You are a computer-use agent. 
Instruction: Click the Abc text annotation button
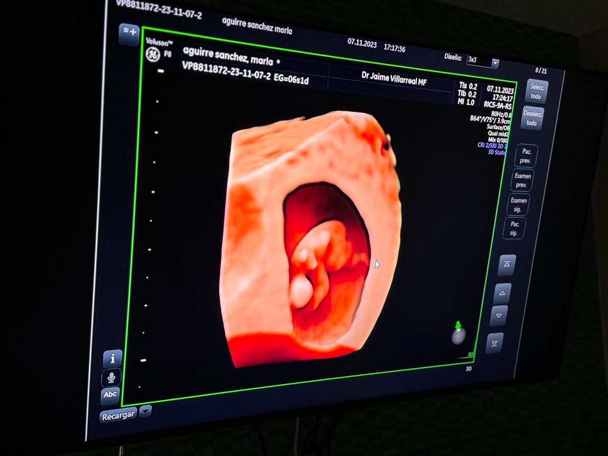110,395
